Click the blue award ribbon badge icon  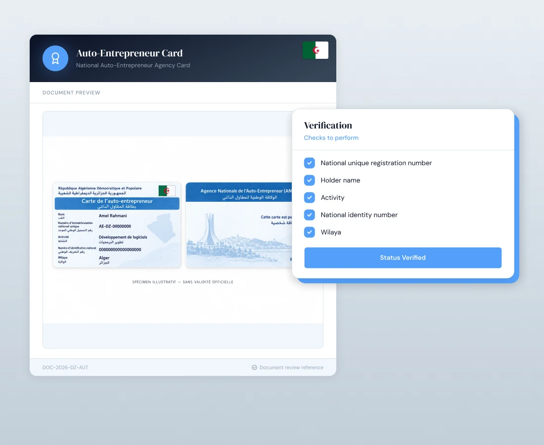coord(55,58)
